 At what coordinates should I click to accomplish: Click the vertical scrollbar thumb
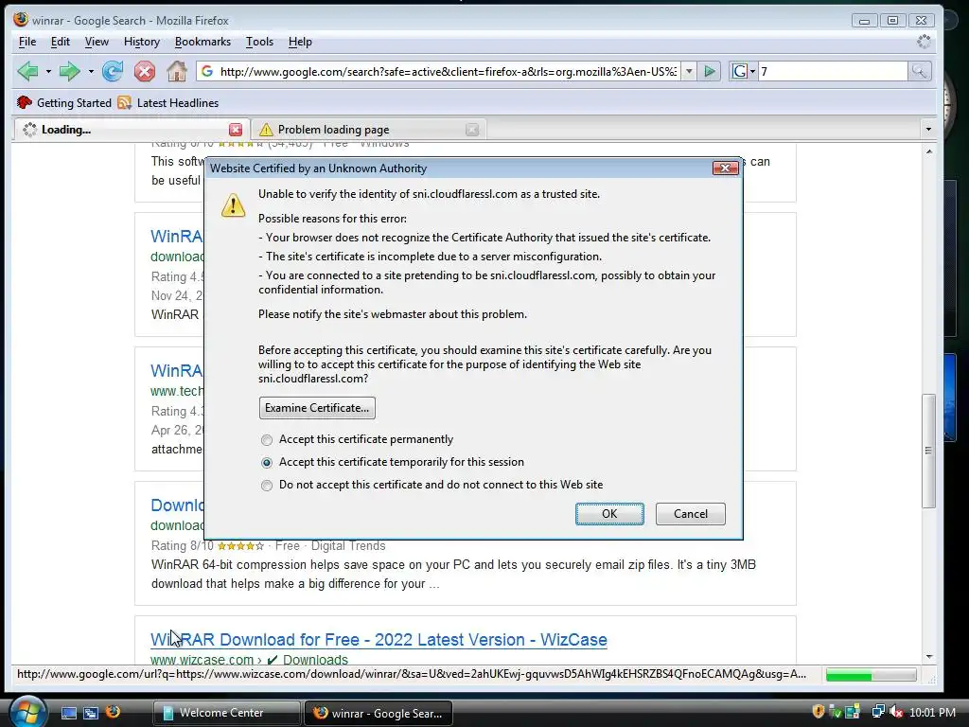pos(928,451)
